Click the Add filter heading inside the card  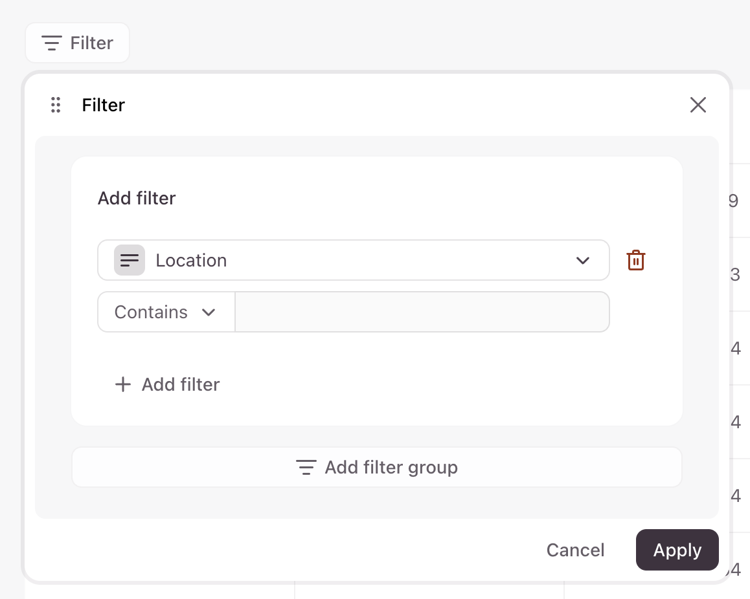137,198
